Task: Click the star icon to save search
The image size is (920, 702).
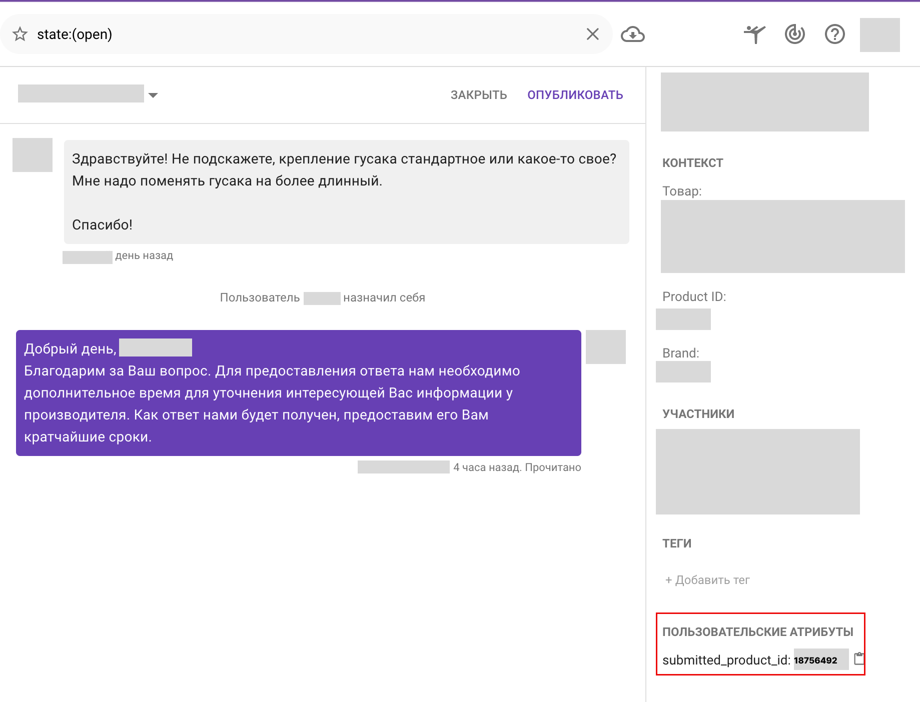Action: [20, 34]
